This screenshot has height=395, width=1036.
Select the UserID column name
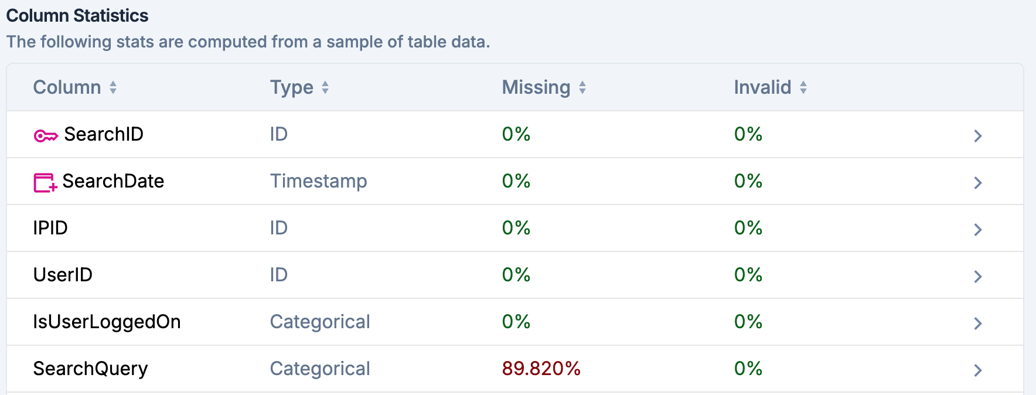(63, 275)
